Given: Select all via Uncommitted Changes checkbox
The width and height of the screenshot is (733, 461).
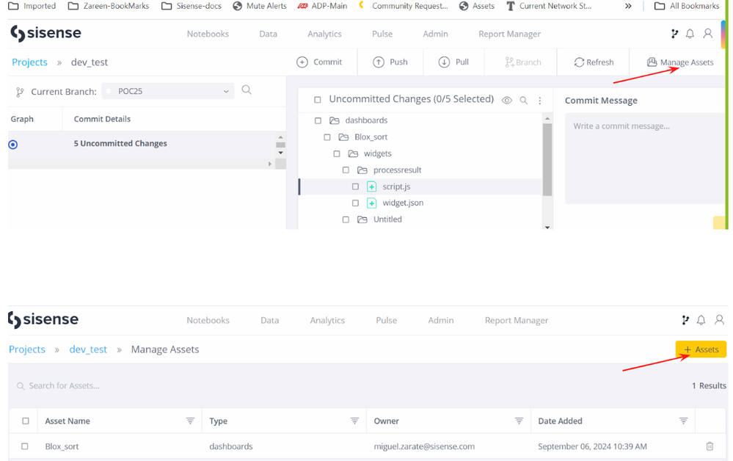Looking at the screenshot, I should [x=317, y=100].
